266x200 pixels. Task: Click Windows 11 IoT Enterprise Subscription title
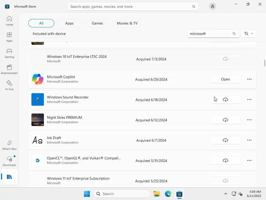pyautogui.click(x=78, y=178)
